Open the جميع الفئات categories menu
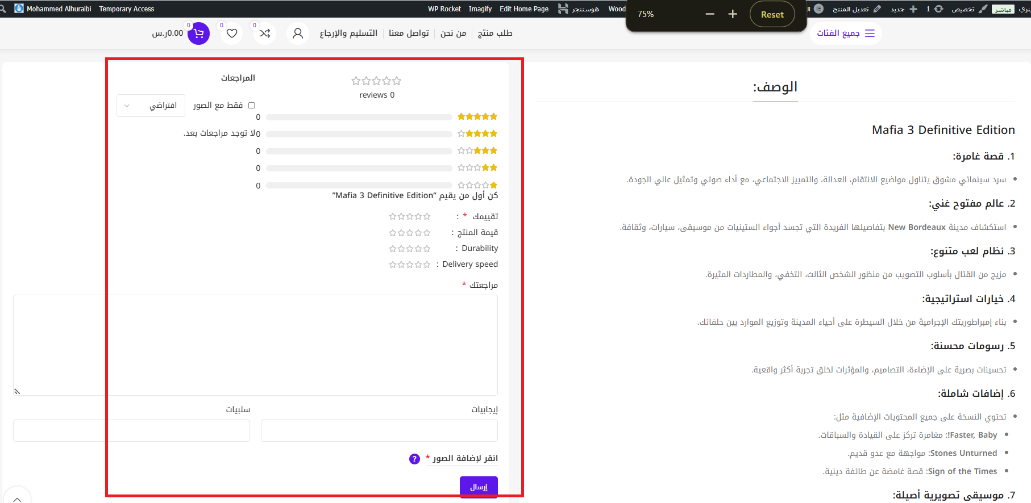Image resolution: width=1031 pixels, height=503 pixels. coord(846,33)
